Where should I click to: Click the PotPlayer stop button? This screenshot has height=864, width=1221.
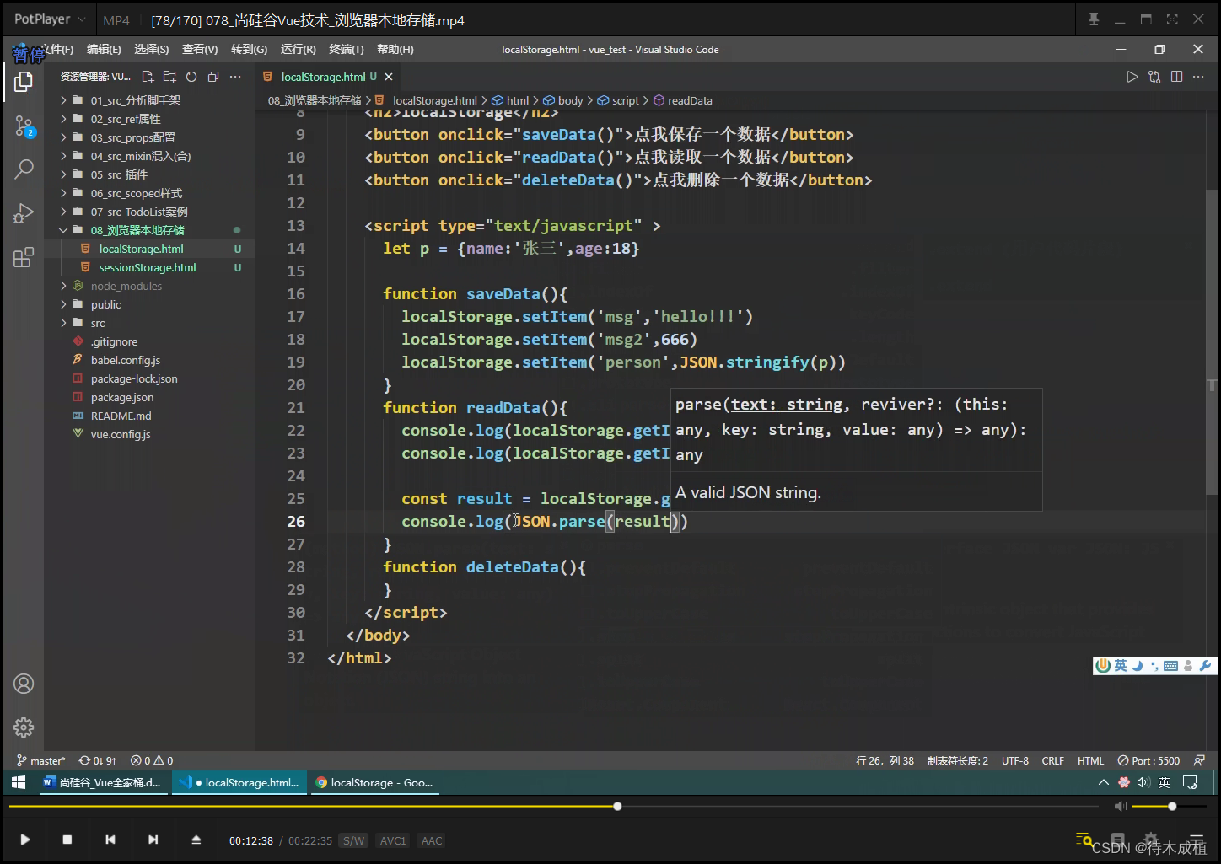(67, 840)
